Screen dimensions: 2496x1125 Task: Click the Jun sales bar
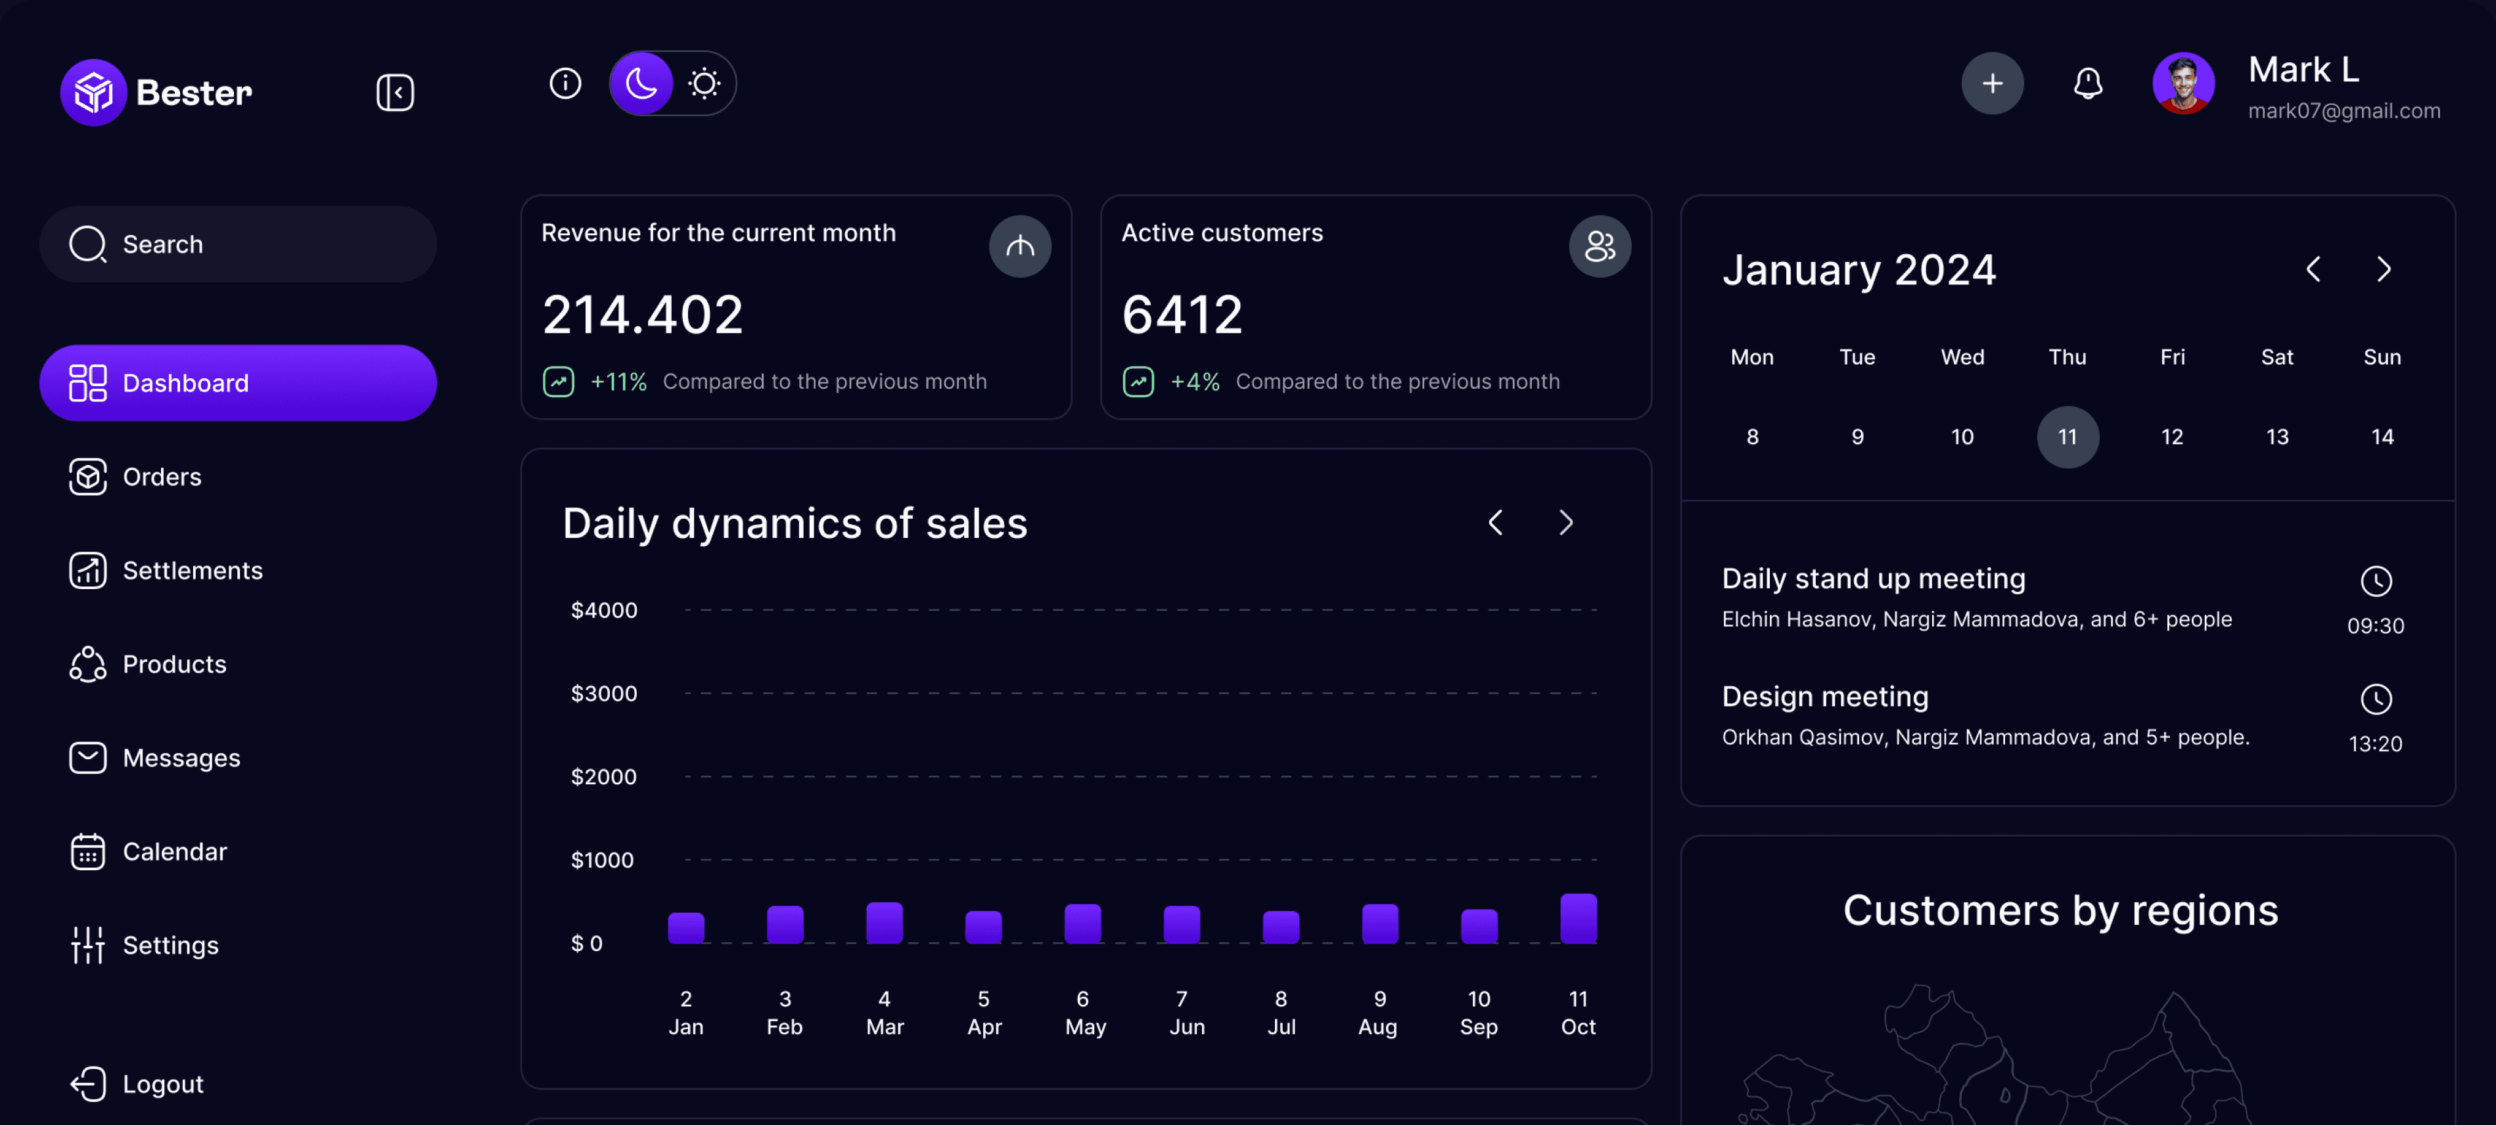click(x=1182, y=925)
